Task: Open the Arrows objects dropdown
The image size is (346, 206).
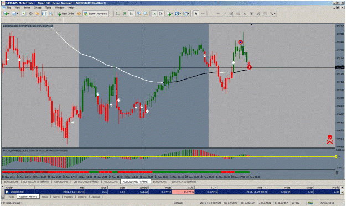Action: 273,14
